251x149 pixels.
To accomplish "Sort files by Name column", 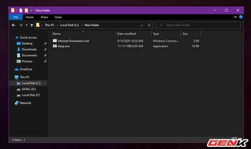I will 56,34.
